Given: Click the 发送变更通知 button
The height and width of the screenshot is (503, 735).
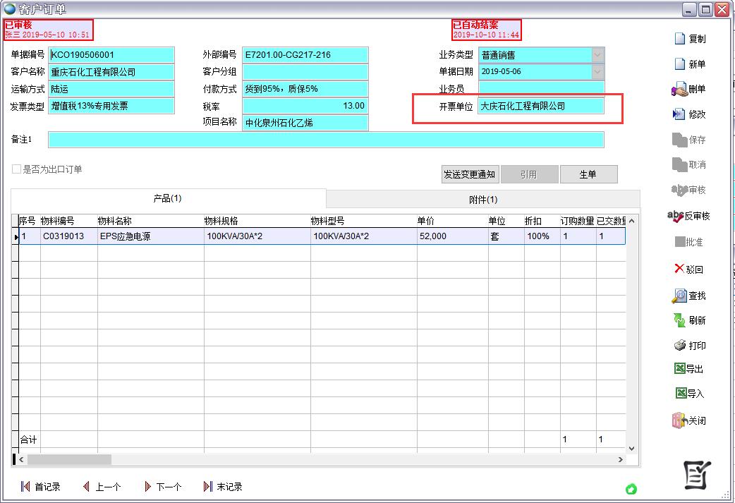Looking at the screenshot, I should pos(469,174).
